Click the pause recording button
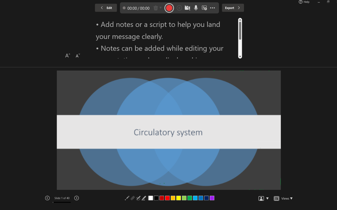 point(179,8)
